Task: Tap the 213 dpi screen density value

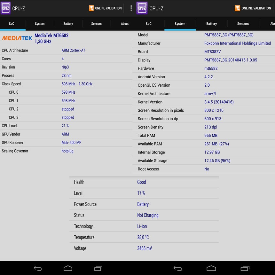Action: pyautogui.click(x=211, y=127)
